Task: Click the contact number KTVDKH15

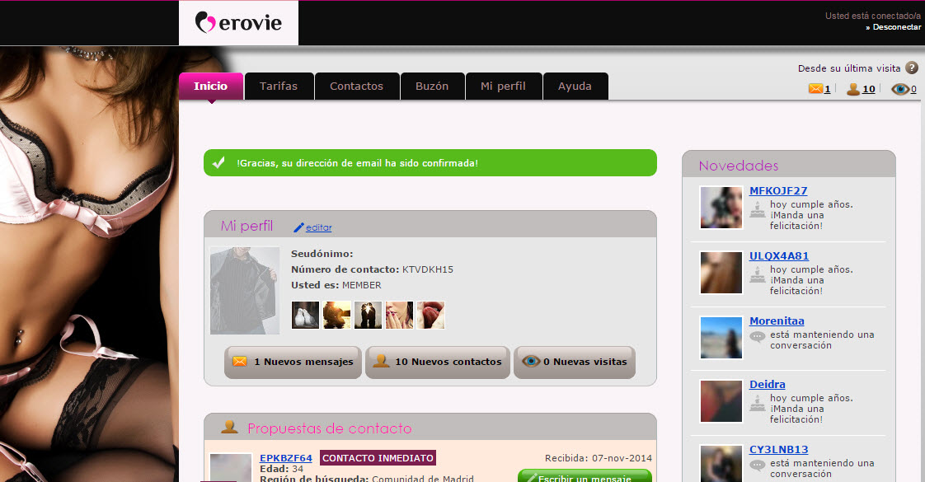Action: 428,269
